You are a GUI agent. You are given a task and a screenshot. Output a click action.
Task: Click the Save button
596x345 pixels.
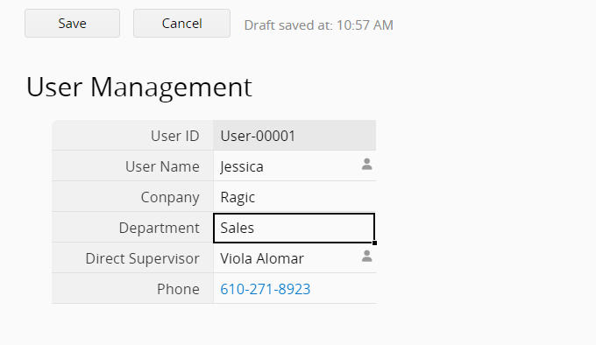pyautogui.click(x=72, y=24)
